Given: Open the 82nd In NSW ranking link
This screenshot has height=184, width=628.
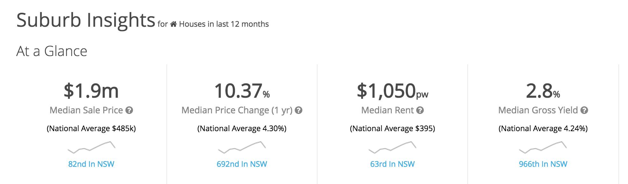Looking at the screenshot, I should click(91, 164).
